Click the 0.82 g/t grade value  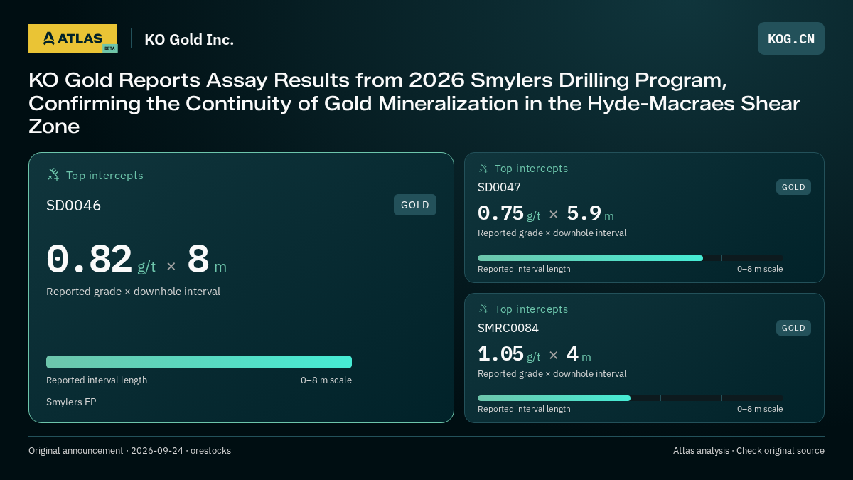(x=101, y=260)
